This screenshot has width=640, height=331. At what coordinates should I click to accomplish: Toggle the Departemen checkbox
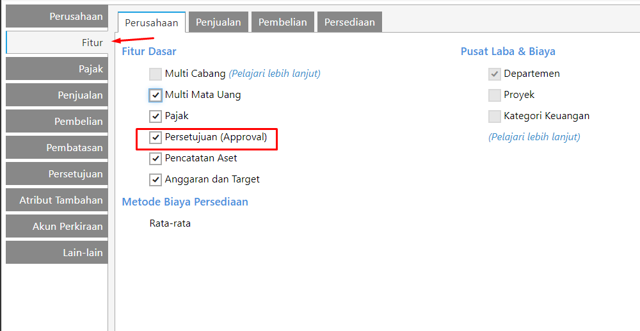click(x=494, y=74)
